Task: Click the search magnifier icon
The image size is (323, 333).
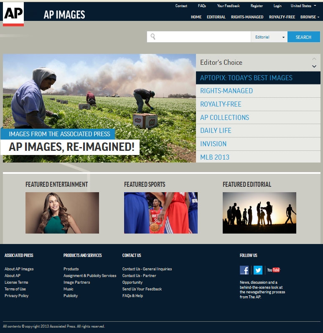Action: 153,37
